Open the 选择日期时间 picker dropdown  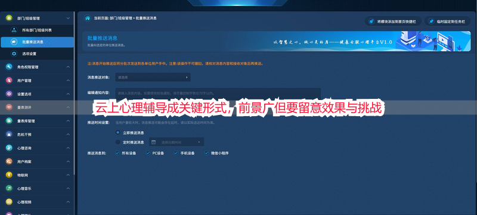pos(176,142)
